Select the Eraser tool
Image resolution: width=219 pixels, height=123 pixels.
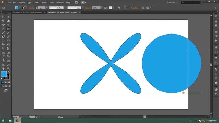[x=8, y=37]
